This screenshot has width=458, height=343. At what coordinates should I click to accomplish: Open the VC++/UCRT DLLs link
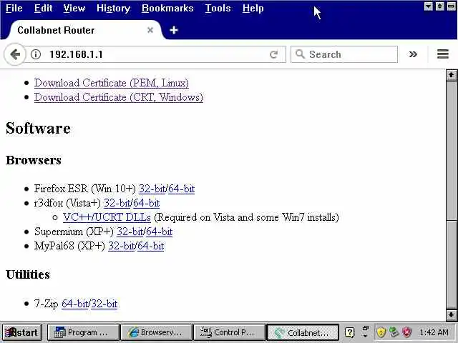[107, 217]
